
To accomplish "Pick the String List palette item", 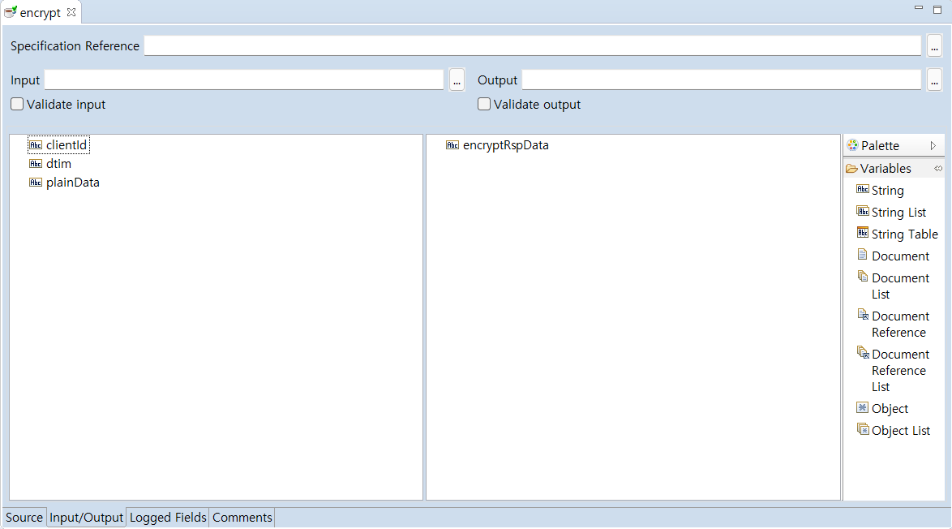I will point(898,213).
